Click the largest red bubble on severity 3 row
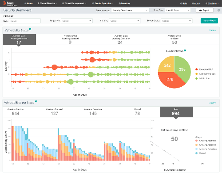222x173 pixels. (x=55, y=67)
